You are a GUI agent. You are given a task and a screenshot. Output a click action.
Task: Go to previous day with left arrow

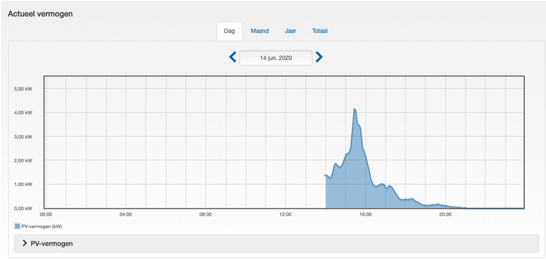(233, 57)
